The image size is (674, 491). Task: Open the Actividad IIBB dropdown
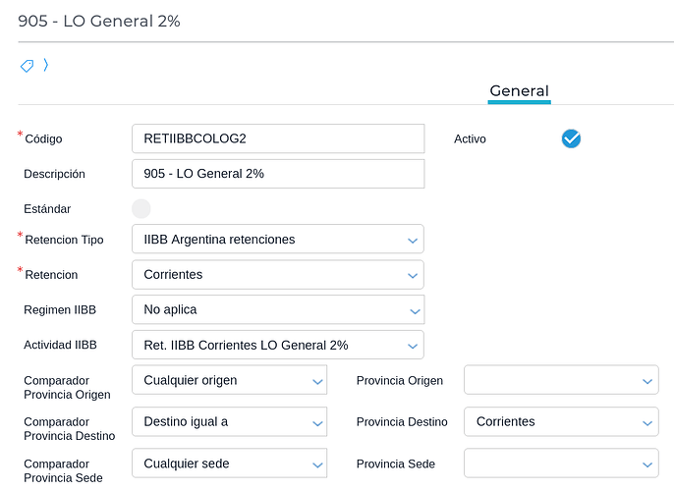[277, 346]
